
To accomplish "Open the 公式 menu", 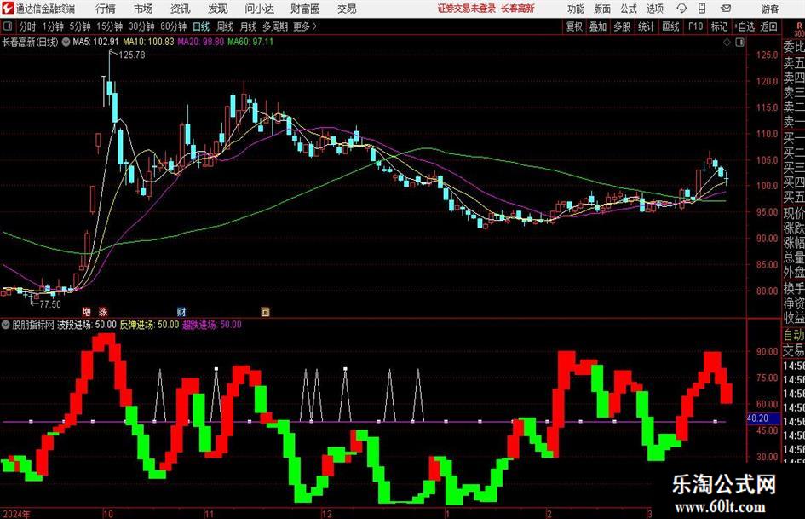I will [629, 9].
